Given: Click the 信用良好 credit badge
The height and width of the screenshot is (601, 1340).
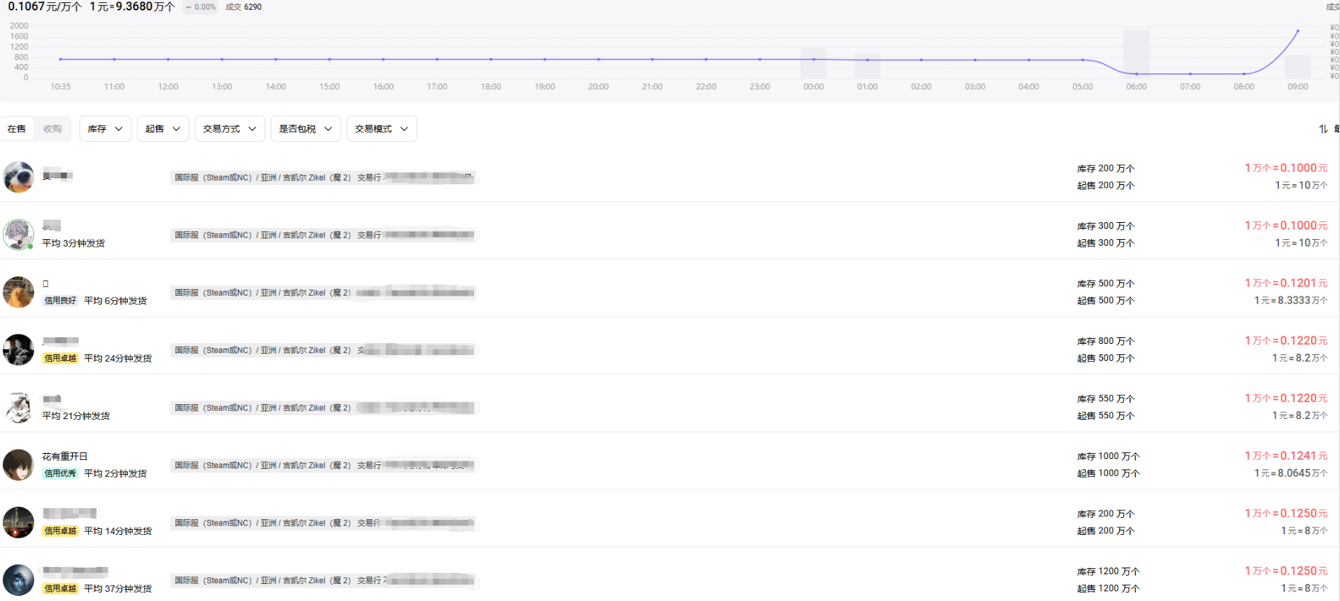Looking at the screenshot, I should 60,301.
